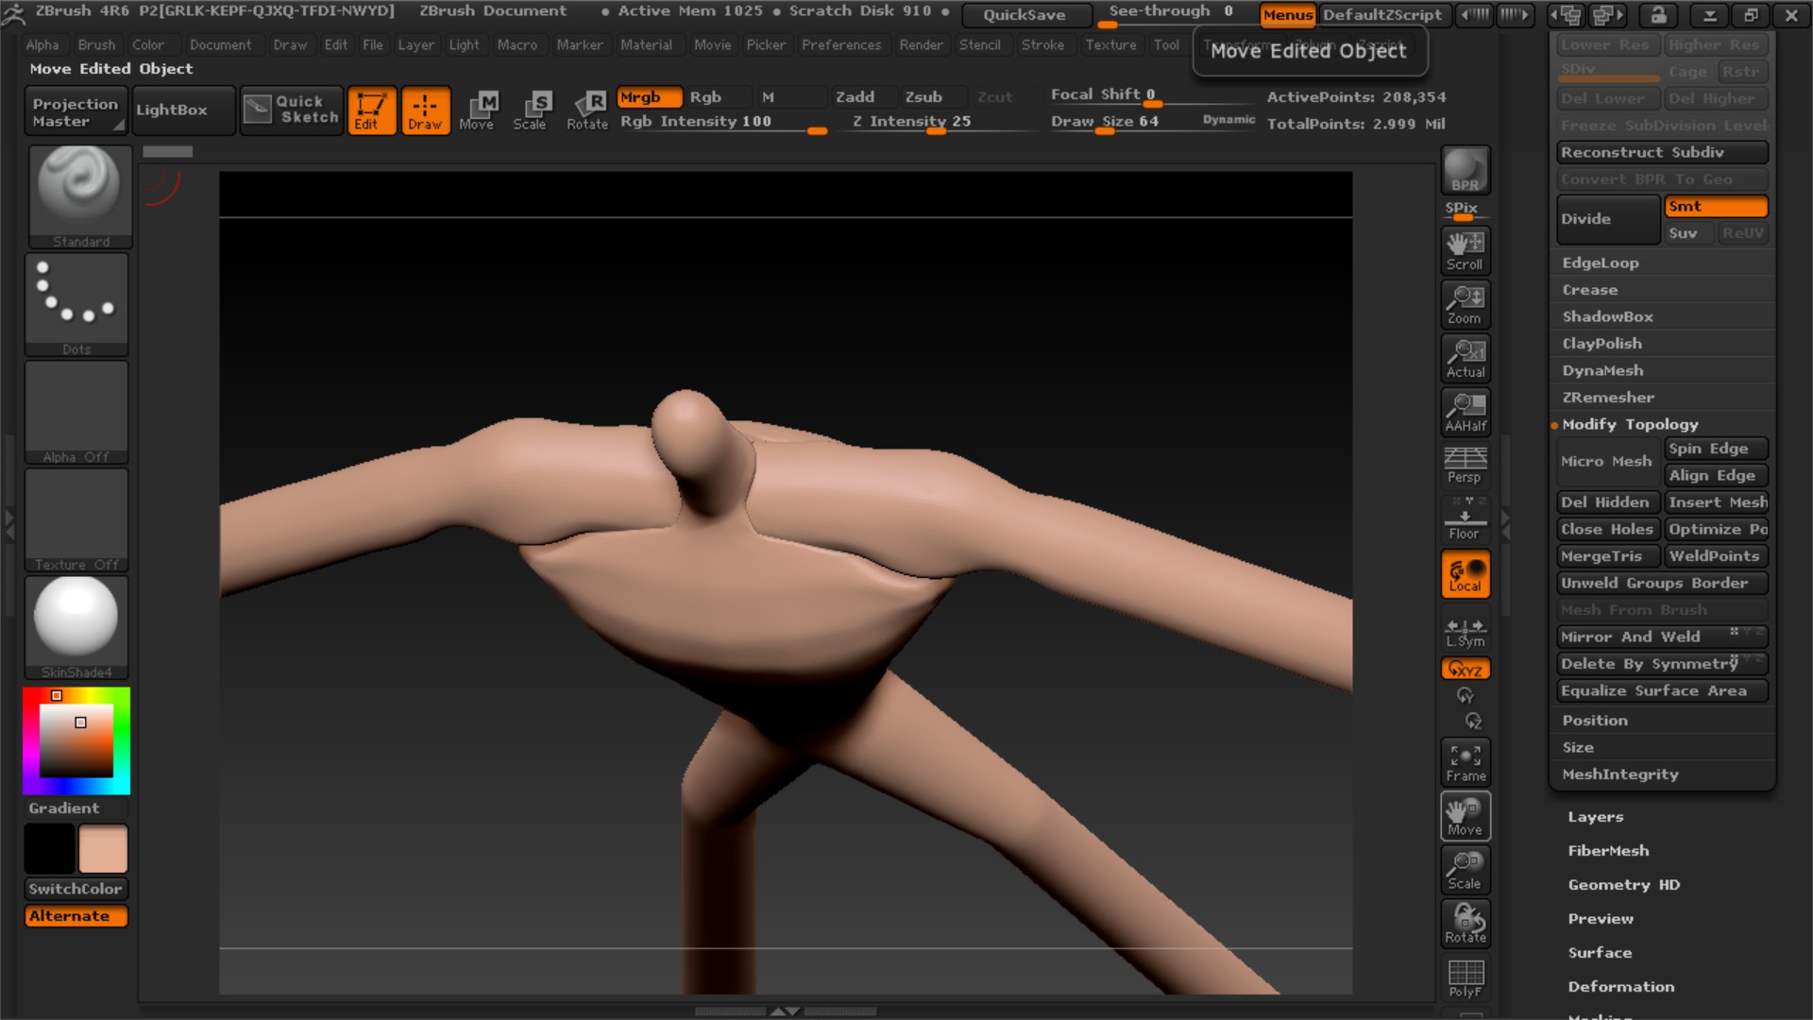Open the Dots stroke selector
This screenshot has width=1813, height=1020.
pos(76,304)
